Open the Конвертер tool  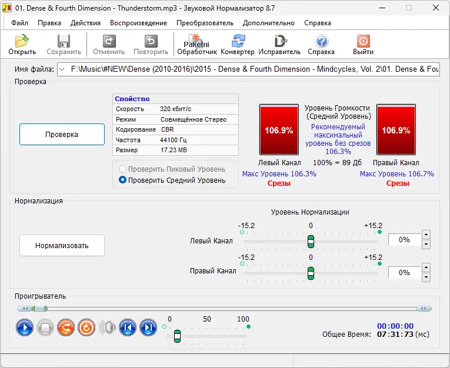coord(238,45)
